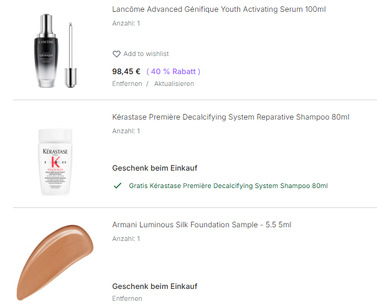Open Lancôme Advanced Génifique Serum product title
Screen dimensions: 377x307
pyautogui.click(x=219, y=9)
